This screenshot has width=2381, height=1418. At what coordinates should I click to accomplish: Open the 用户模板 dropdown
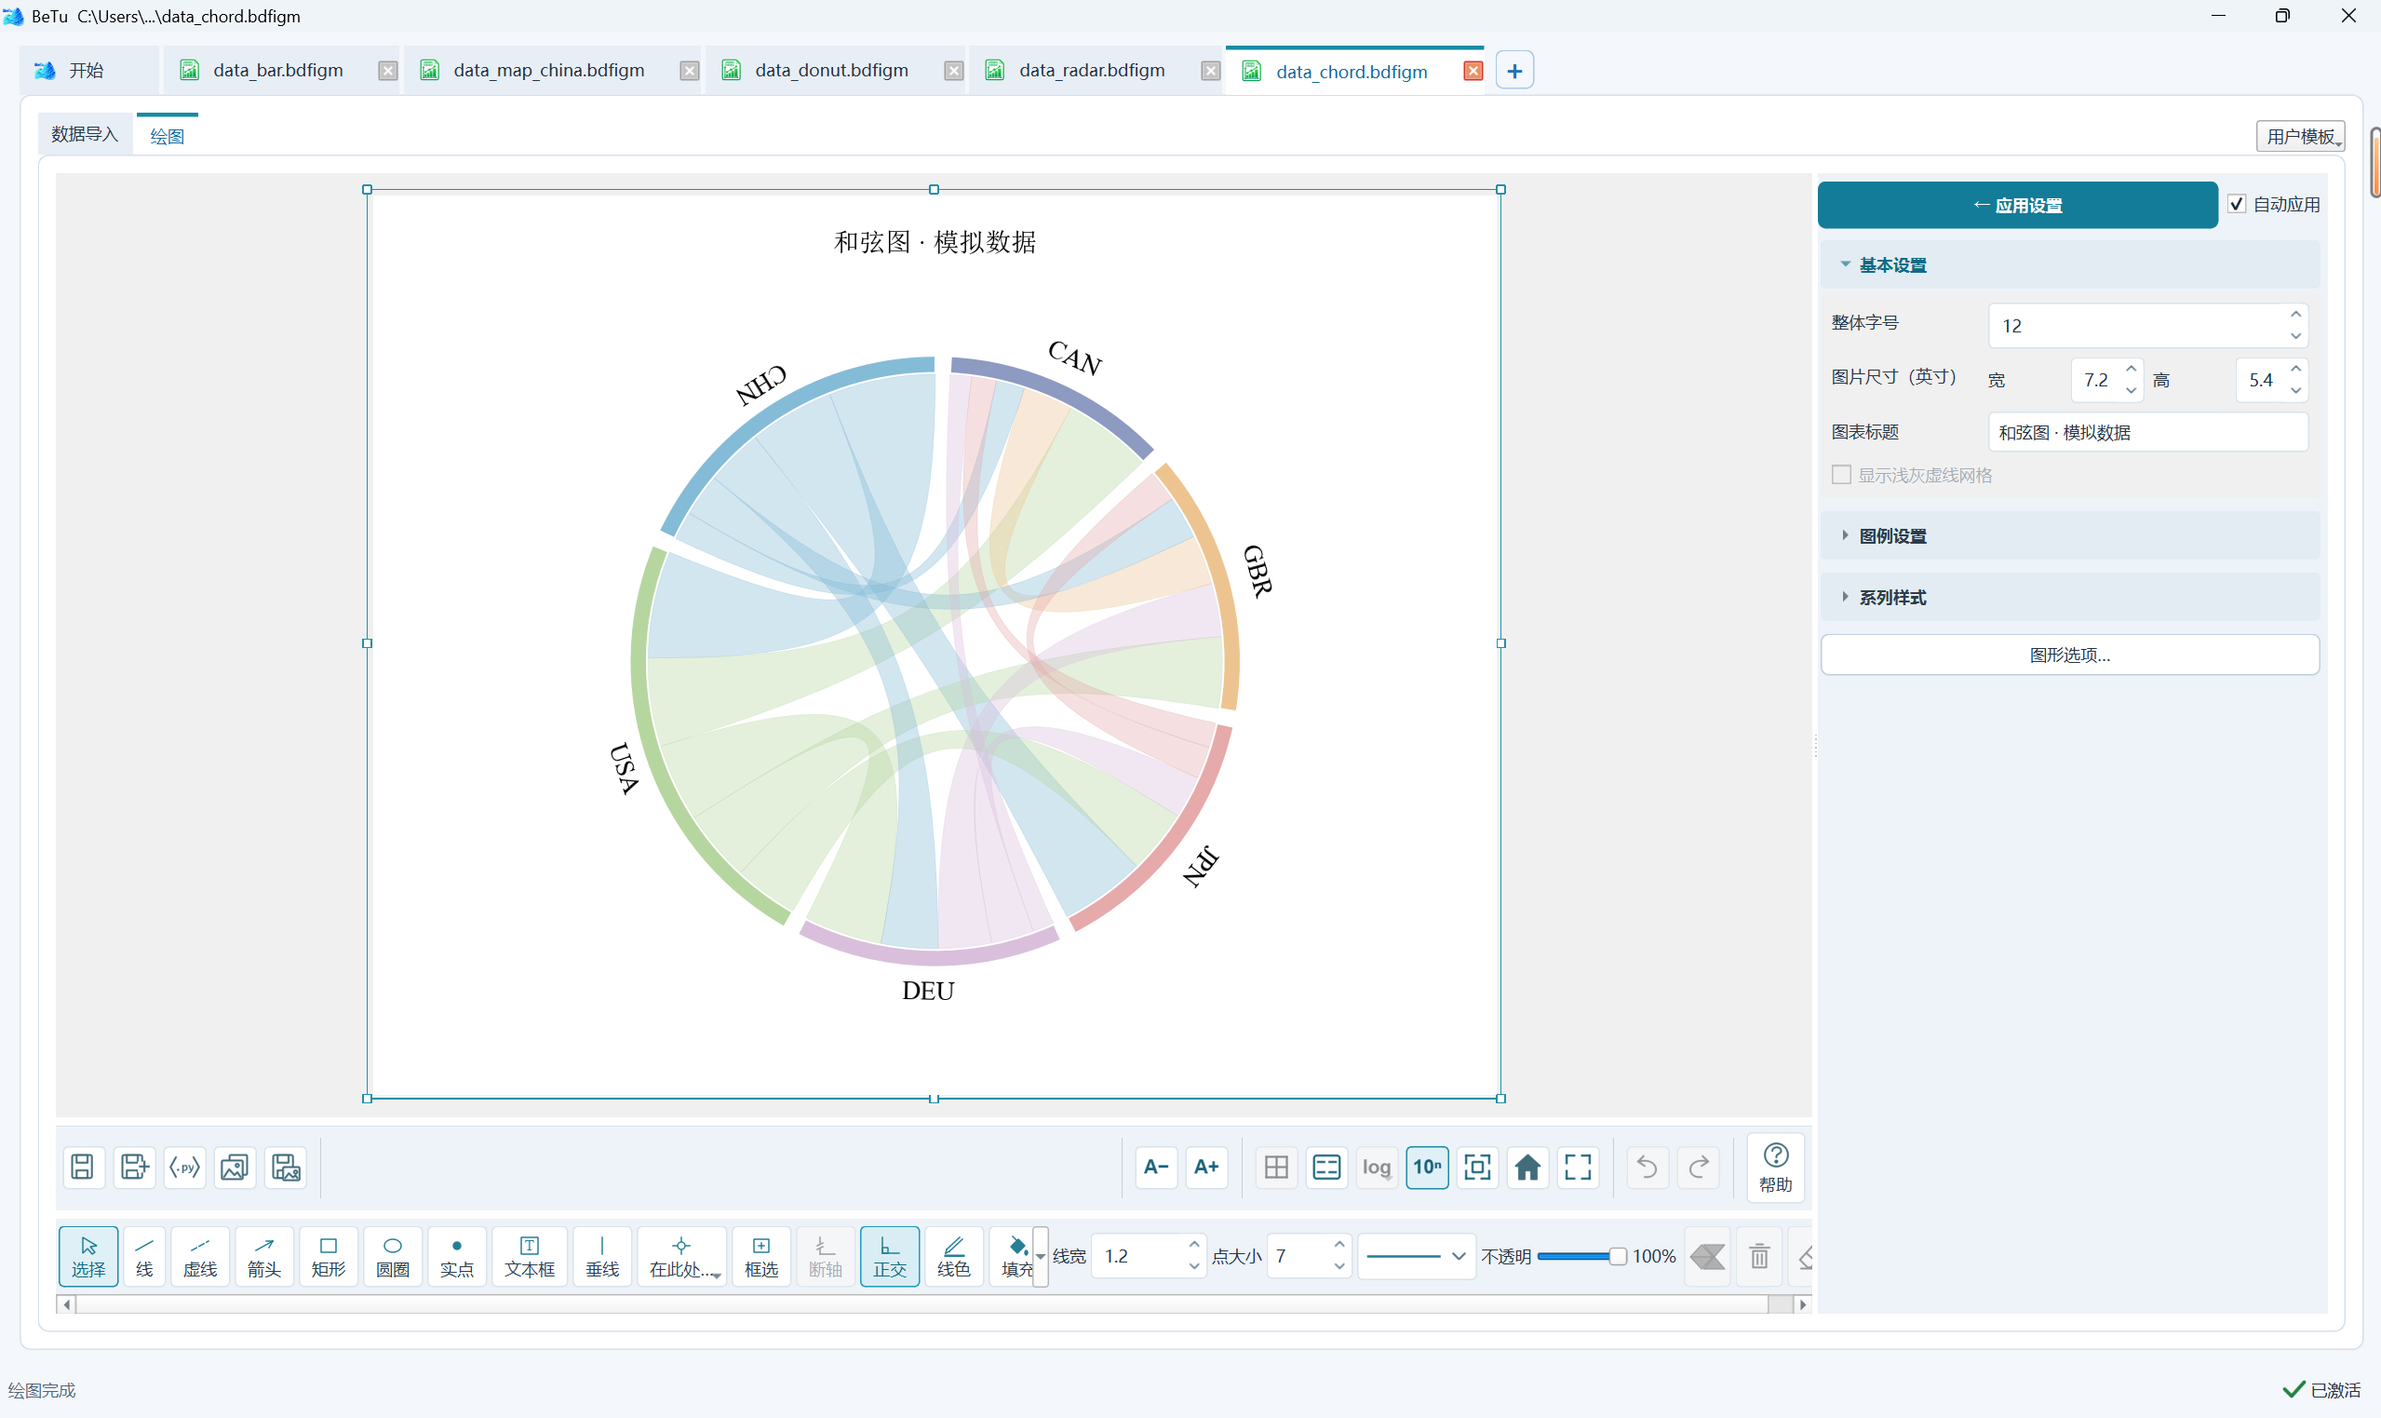(x=2301, y=136)
